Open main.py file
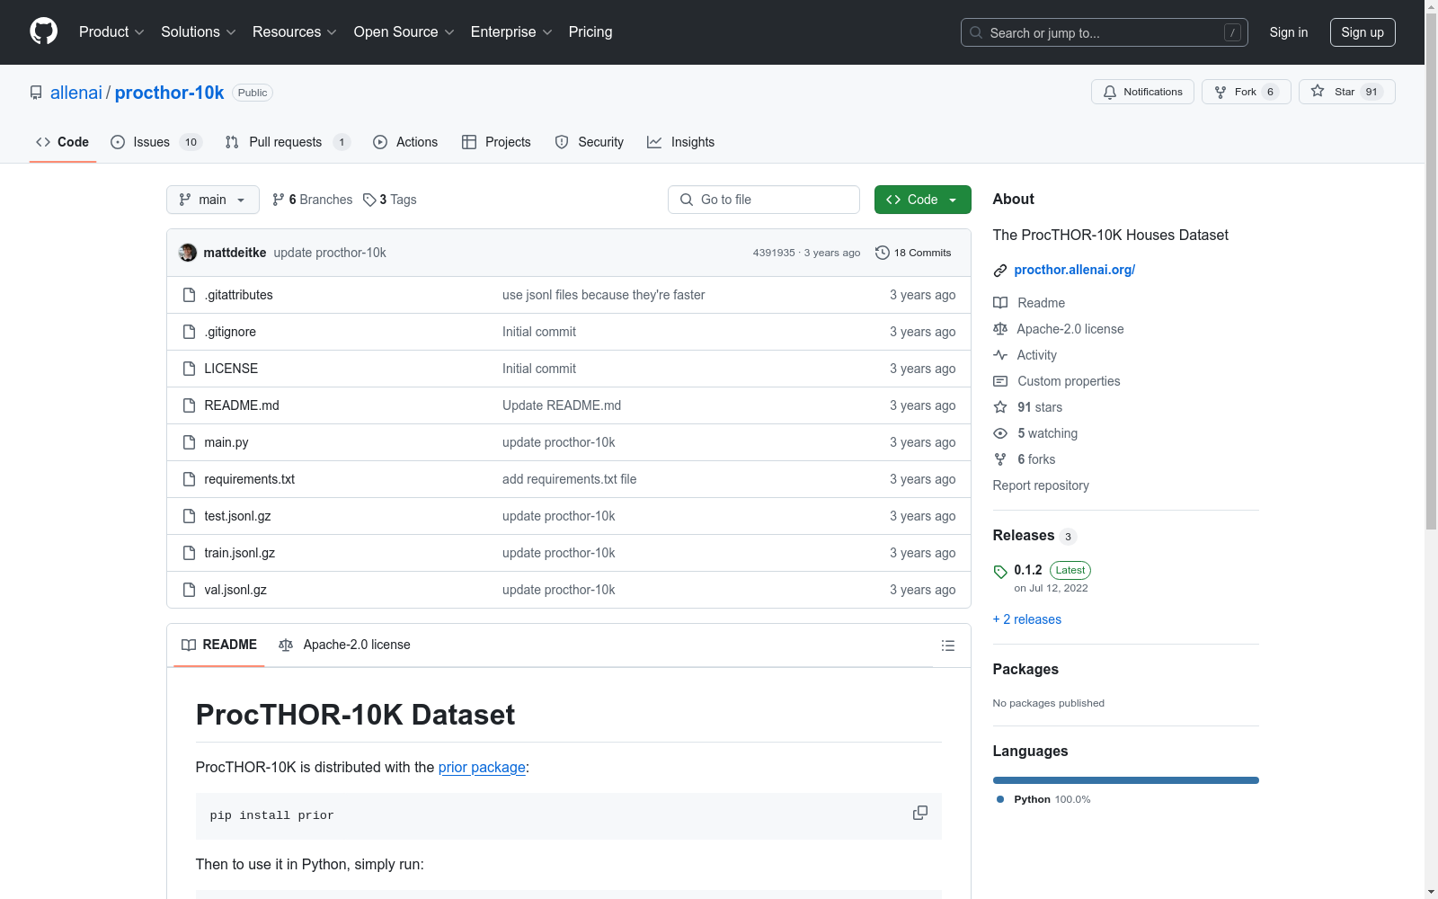 (x=226, y=442)
